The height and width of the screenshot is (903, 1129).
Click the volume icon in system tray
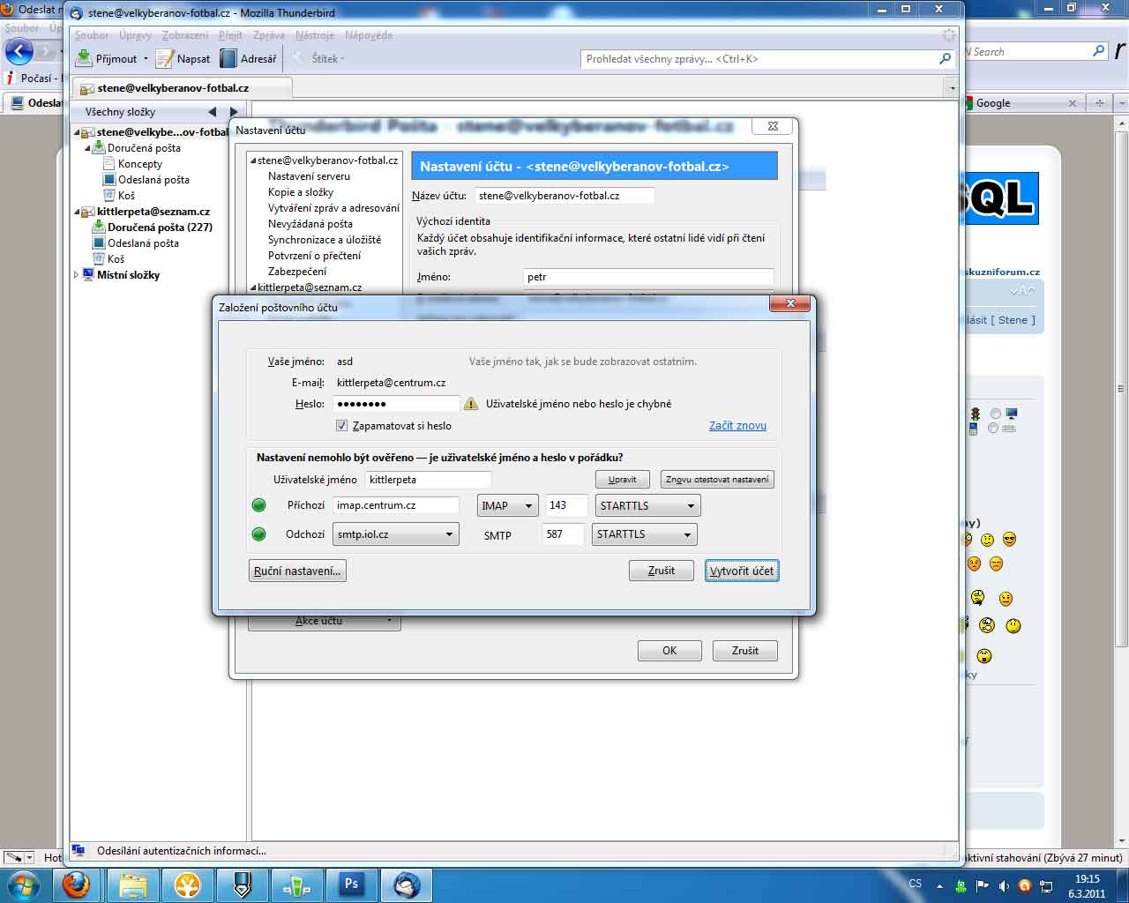pyautogui.click(x=1003, y=884)
